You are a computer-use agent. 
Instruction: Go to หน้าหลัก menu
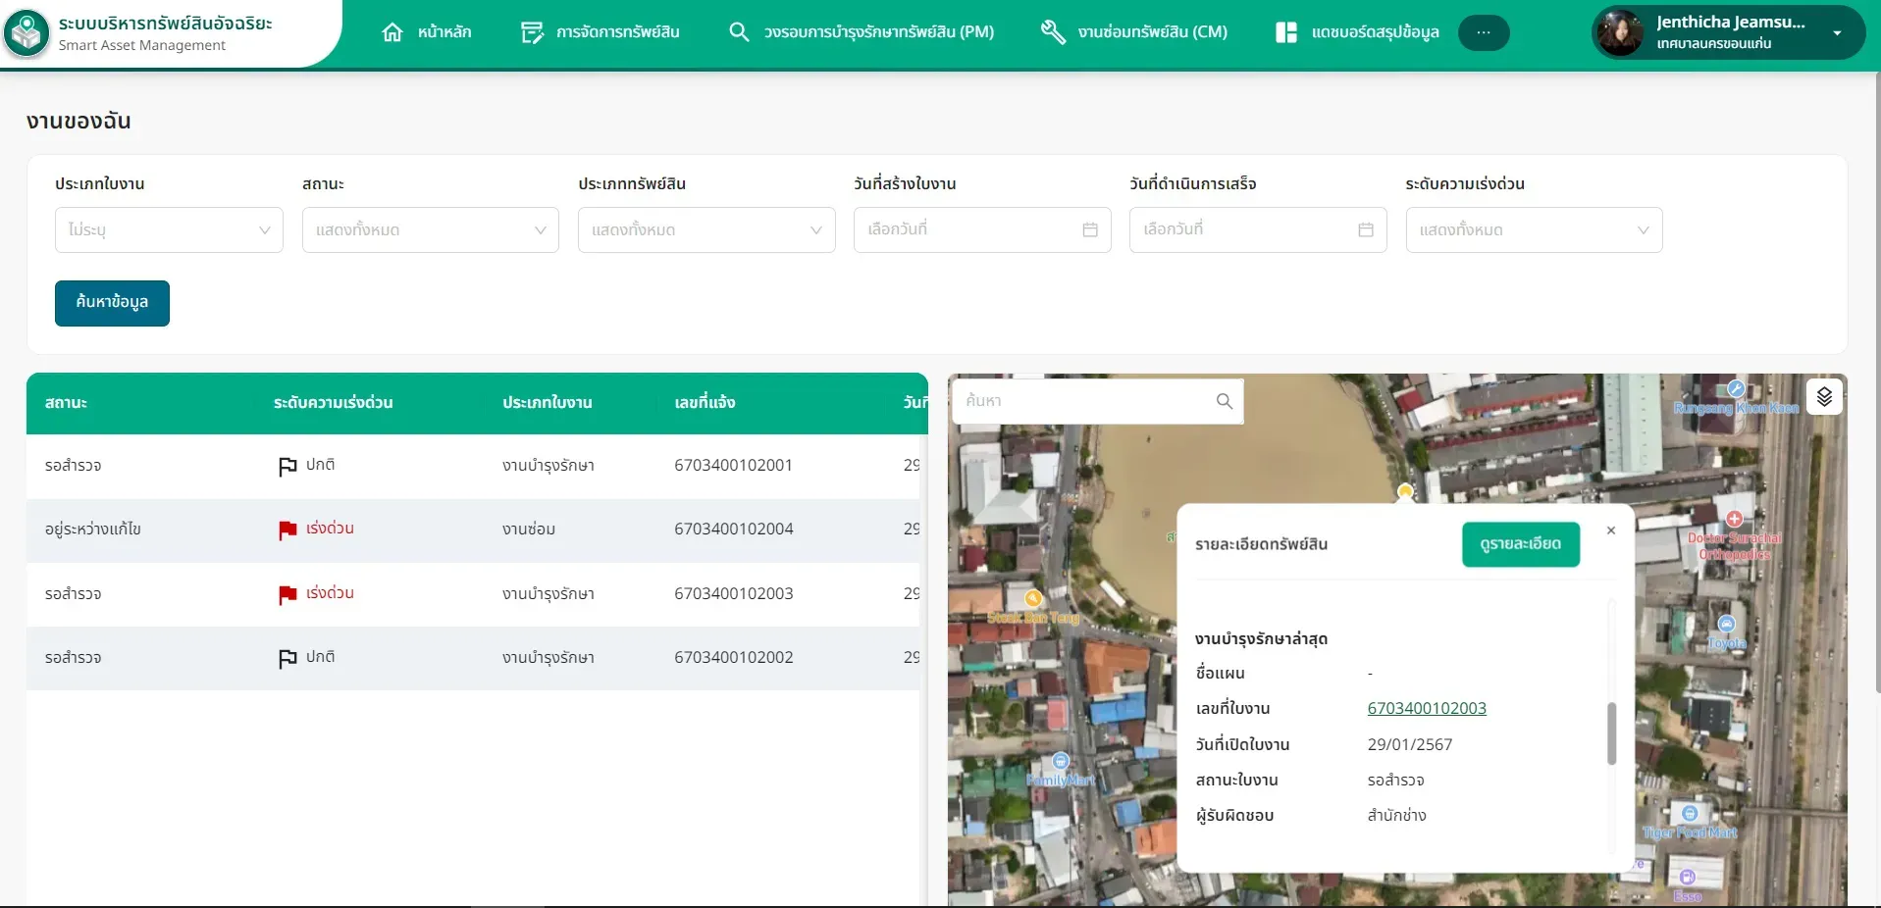tap(427, 32)
